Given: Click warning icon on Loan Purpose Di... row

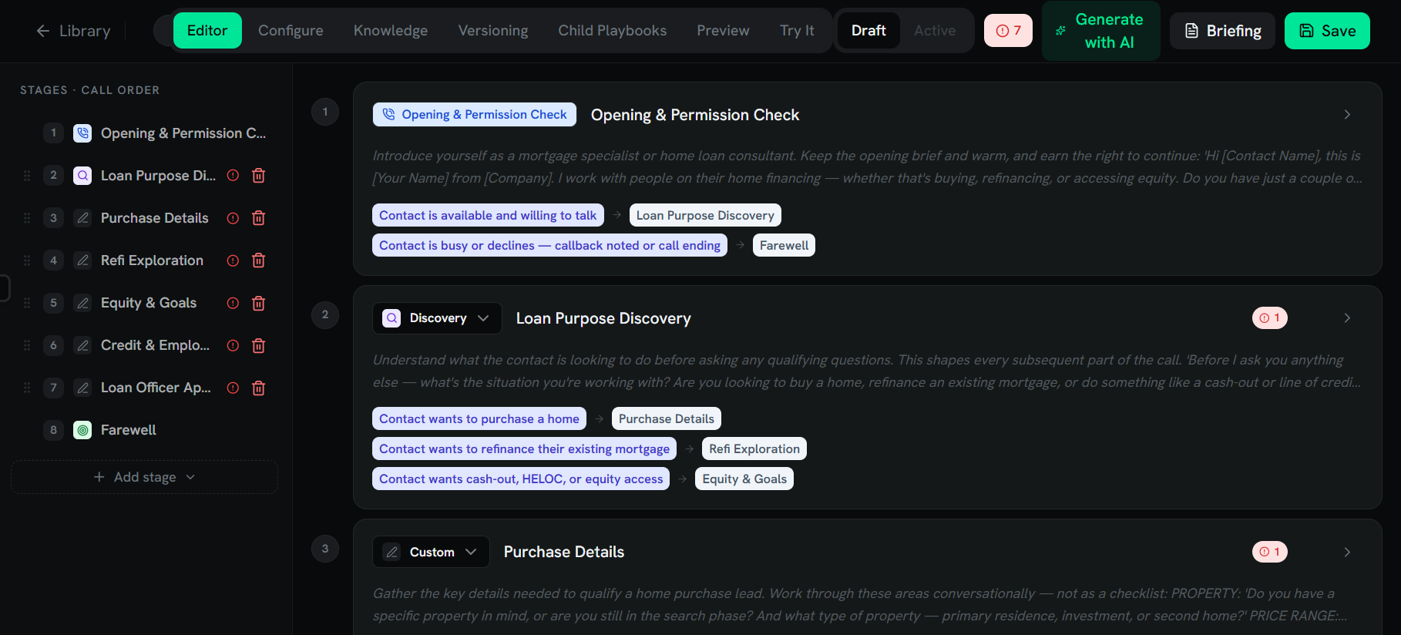Looking at the screenshot, I should pos(233,176).
